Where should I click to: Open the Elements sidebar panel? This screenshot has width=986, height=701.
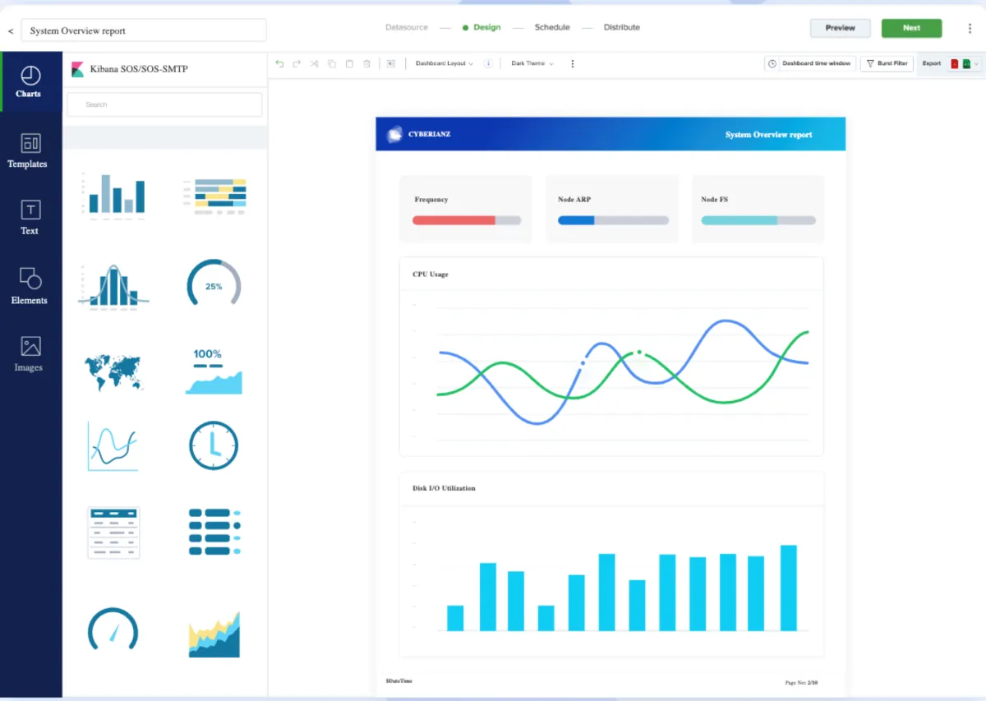(30, 286)
